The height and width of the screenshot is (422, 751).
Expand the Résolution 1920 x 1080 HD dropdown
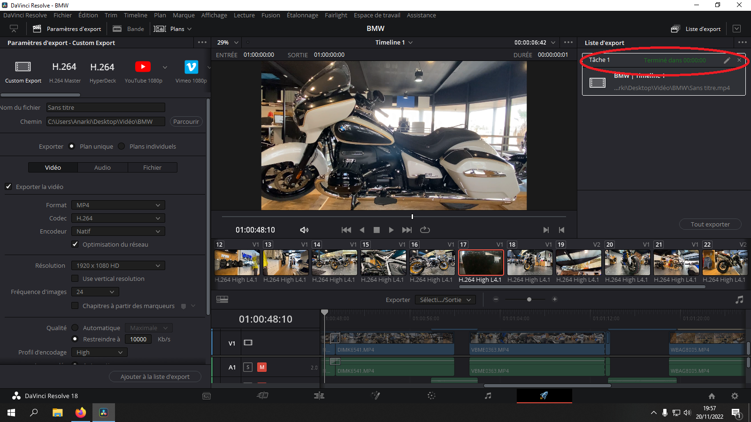point(118,265)
